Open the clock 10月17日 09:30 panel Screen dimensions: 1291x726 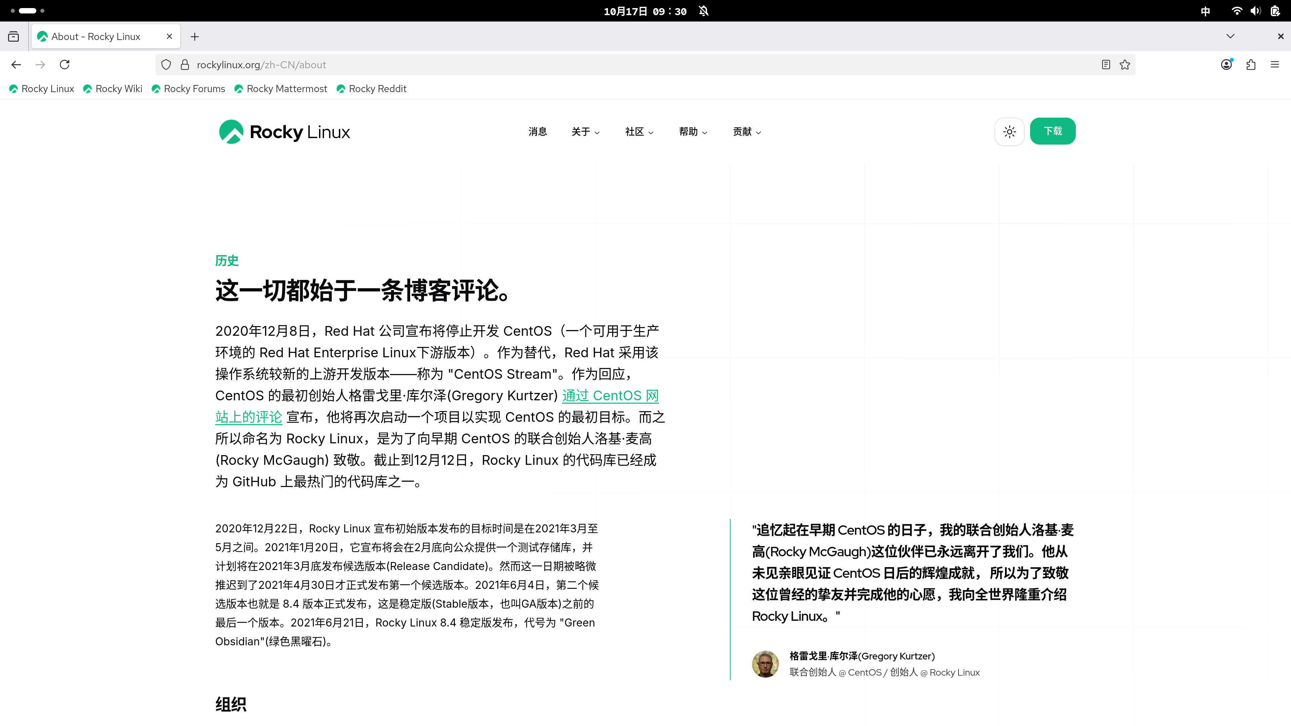click(x=645, y=11)
